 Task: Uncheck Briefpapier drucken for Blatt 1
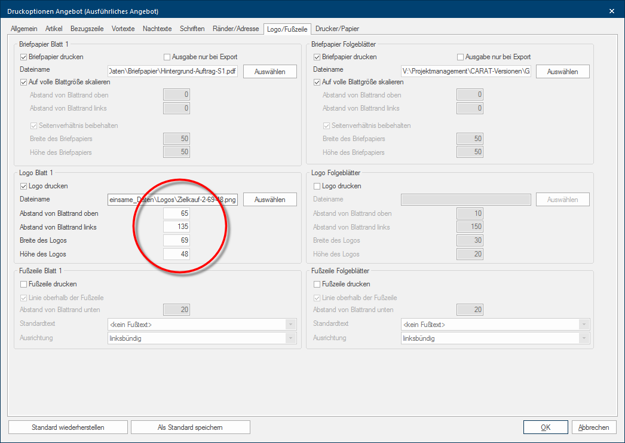24,57
